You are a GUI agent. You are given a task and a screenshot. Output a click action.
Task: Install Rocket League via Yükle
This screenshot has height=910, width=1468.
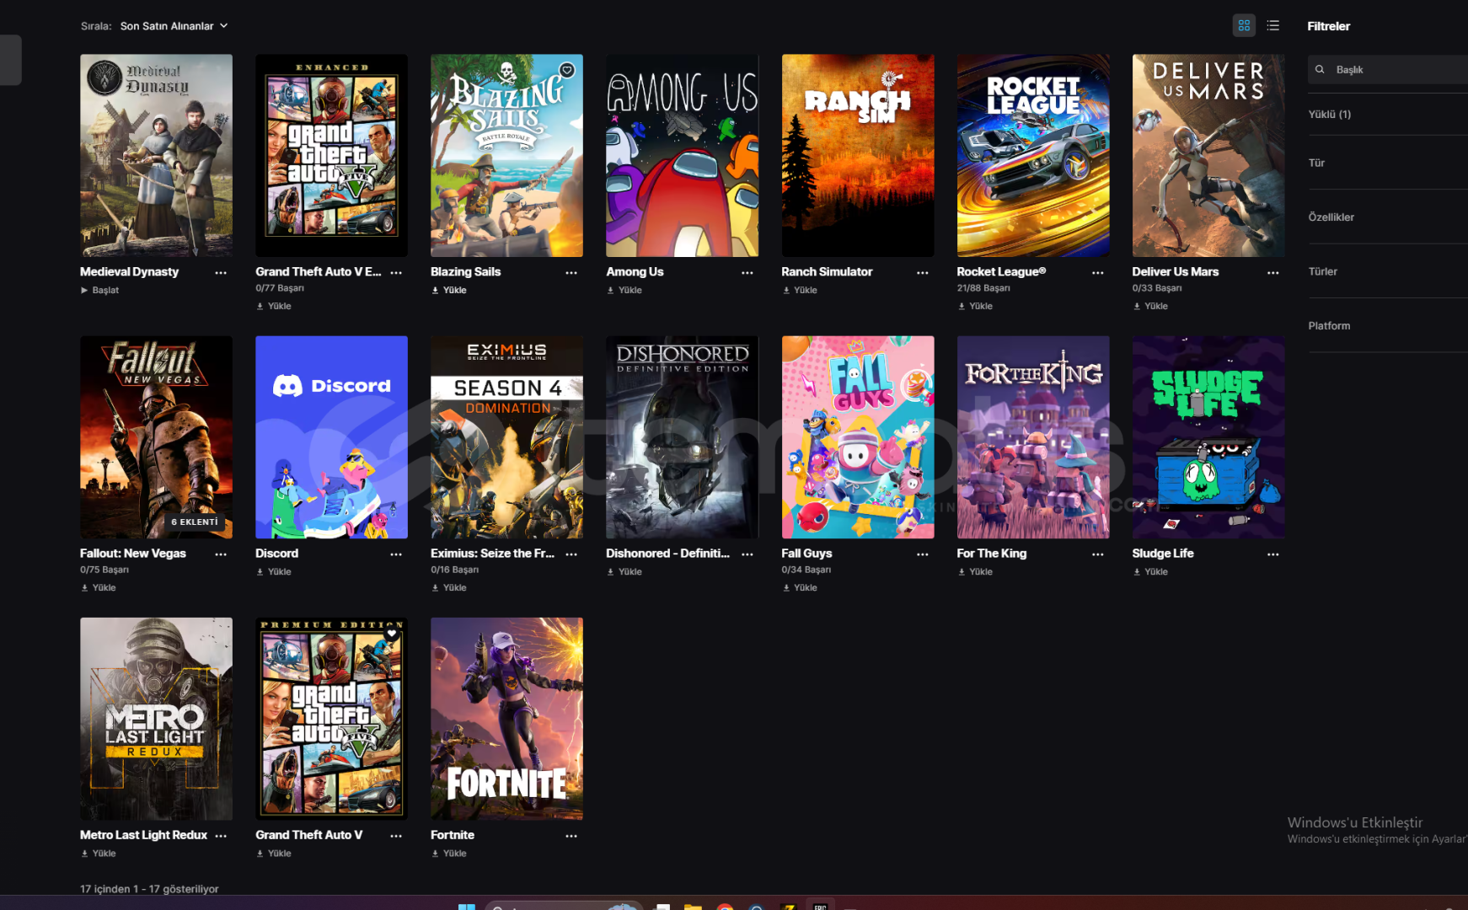(975, 307)
